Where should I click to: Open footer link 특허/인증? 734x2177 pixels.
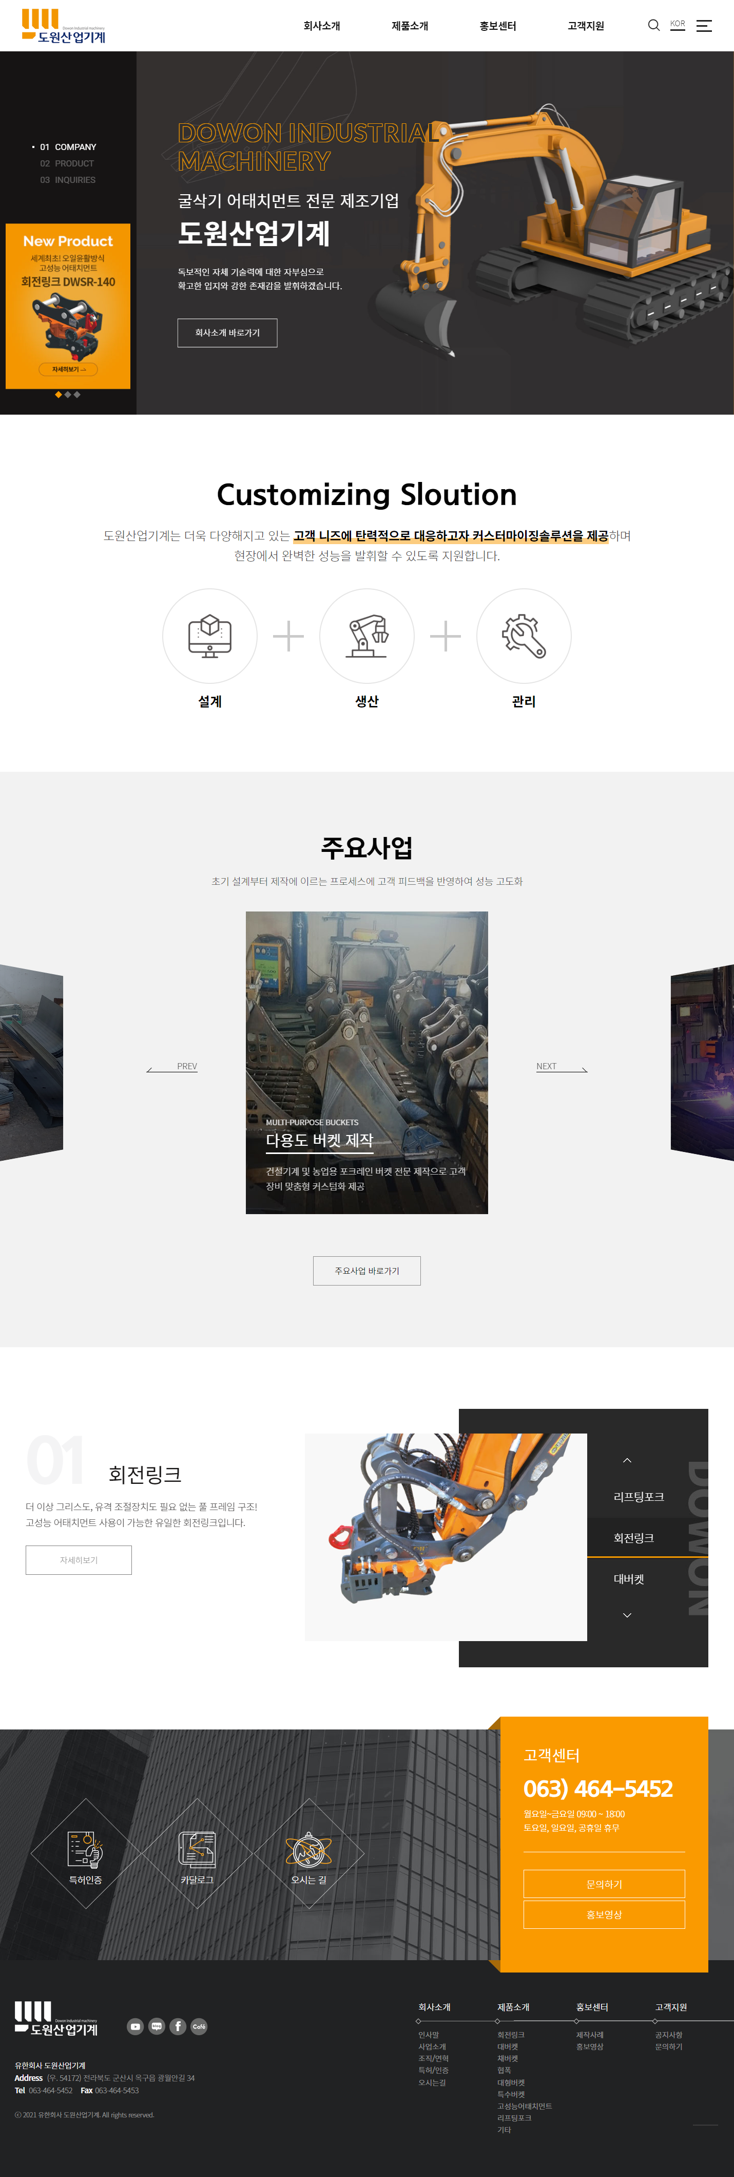433,2071
